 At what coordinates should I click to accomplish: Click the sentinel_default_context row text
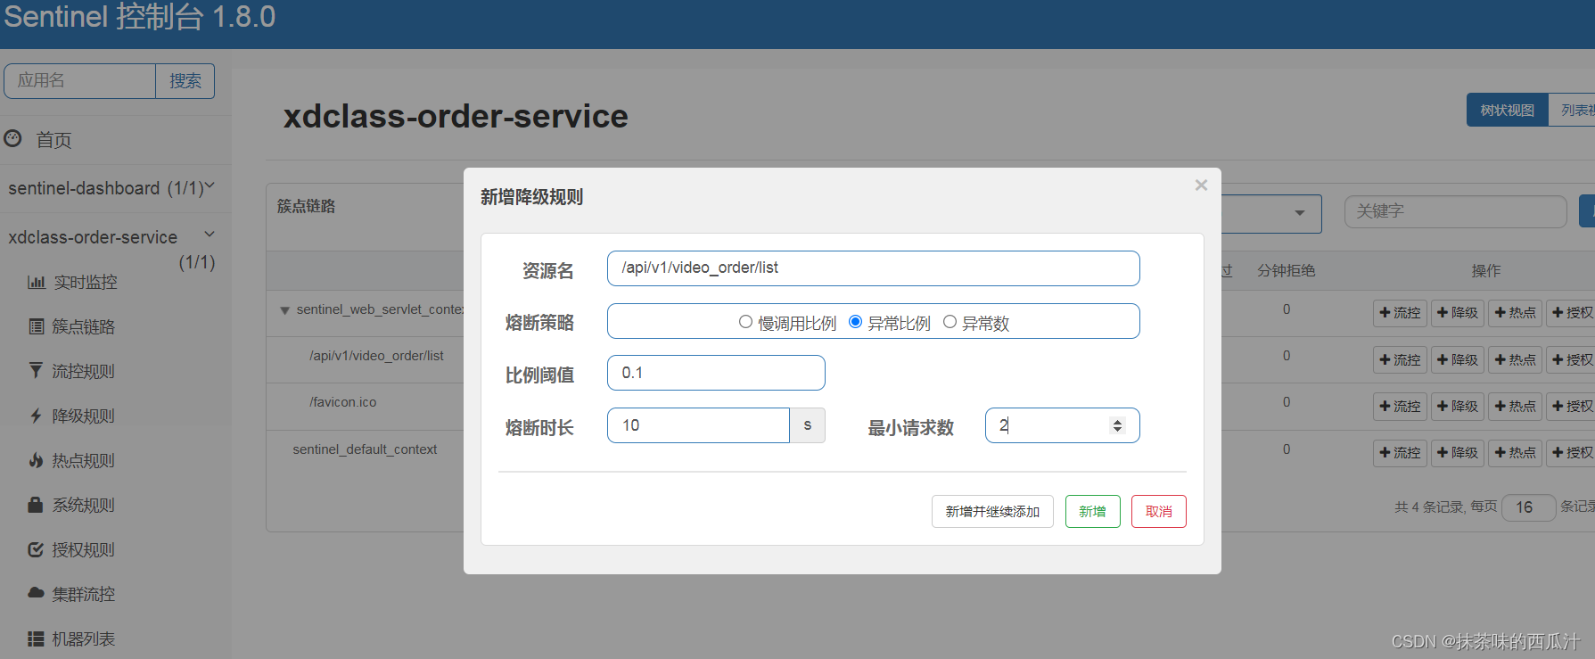point(365,449)
